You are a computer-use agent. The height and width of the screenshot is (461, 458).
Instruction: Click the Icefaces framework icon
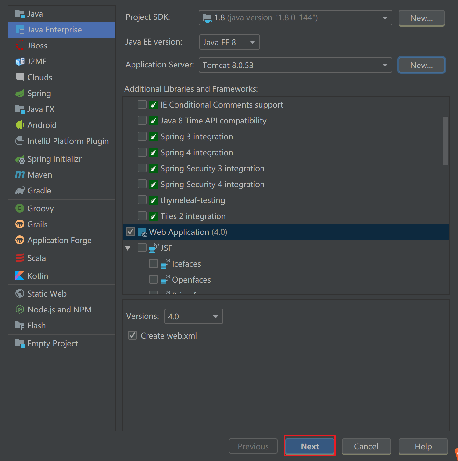(x=165, y=264)
